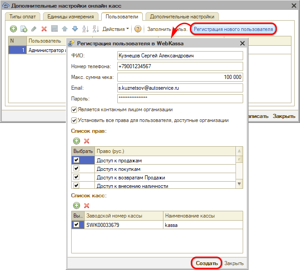Remove cash register in Список касс

pos(87,205)
